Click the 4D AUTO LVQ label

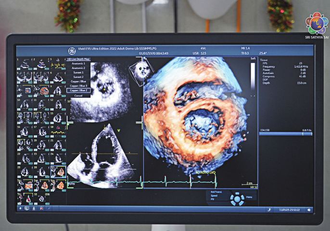[x=205, y=172]
